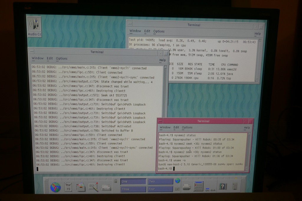
Task: Expand the subpanel arrow above Calendar icon
Action: (x=68, y=179)
